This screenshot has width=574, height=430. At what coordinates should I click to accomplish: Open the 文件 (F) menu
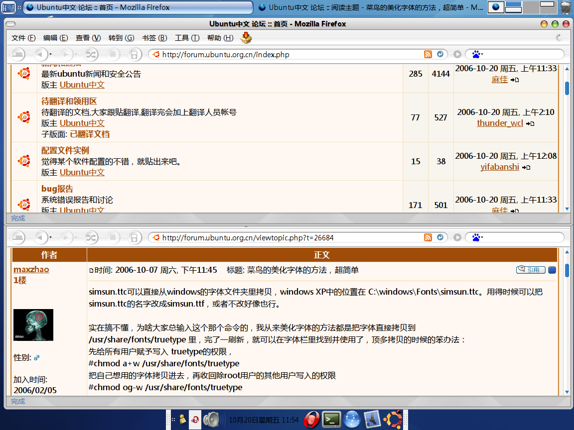pos(23,38)
